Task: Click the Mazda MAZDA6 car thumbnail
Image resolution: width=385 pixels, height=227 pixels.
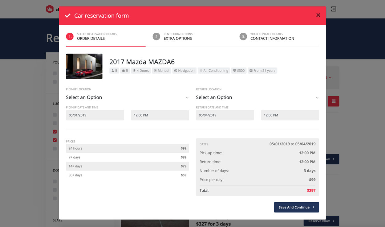Action: (x=84, y=66)
